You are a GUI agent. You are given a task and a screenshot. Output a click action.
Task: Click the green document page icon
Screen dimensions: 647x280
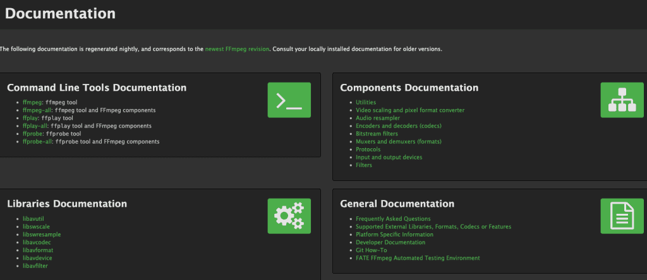point(622,216)
